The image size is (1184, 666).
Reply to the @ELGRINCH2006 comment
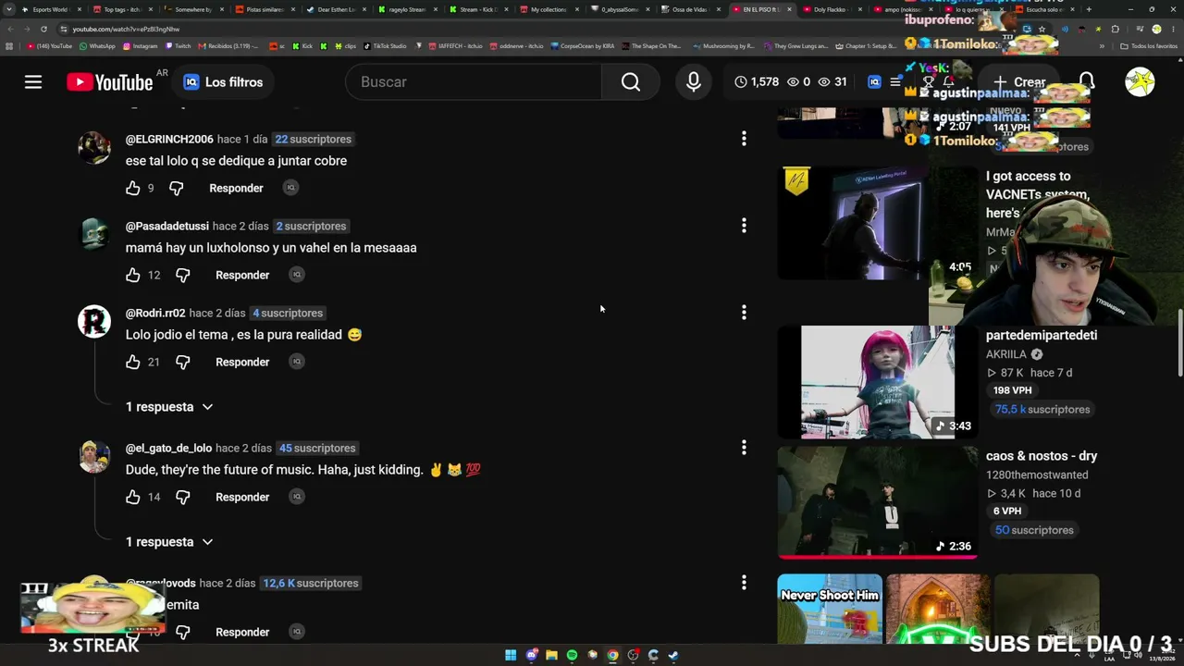236,188
